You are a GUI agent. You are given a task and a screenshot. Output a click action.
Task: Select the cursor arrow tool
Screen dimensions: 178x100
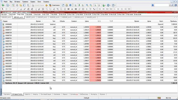pos(3,9)
